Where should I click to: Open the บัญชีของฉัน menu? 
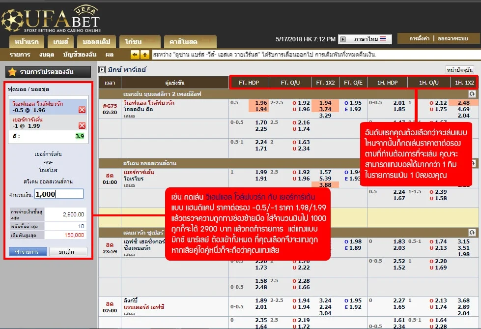(x=80, y=55)
